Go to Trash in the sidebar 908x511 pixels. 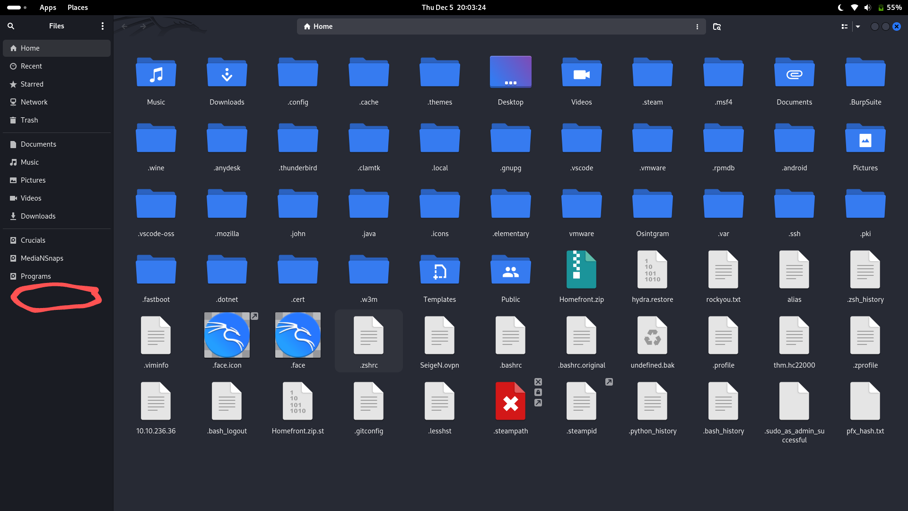click(29, 120)
